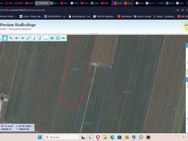This screenshot has height=141, width=188.
Task: Open the Opera browser taskbar icon
Action: click(x=98, y=137)
